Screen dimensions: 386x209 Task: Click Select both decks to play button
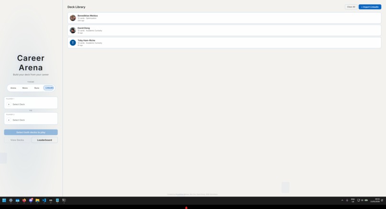[31, 132]
